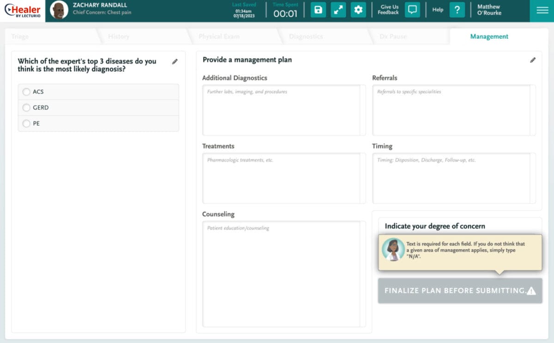
Task: Open the feedback speech bubble icon
Action: 412,10
